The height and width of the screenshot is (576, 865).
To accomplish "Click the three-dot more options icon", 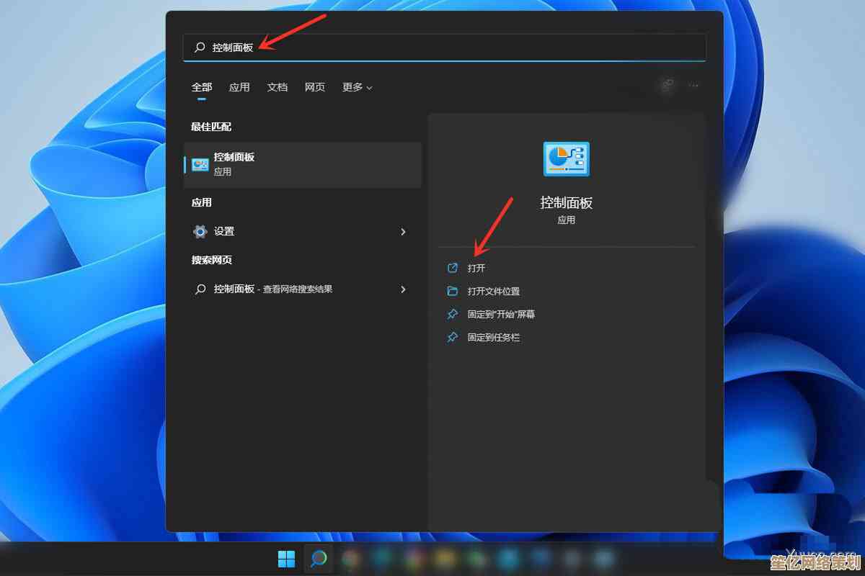I will [693, 86].
